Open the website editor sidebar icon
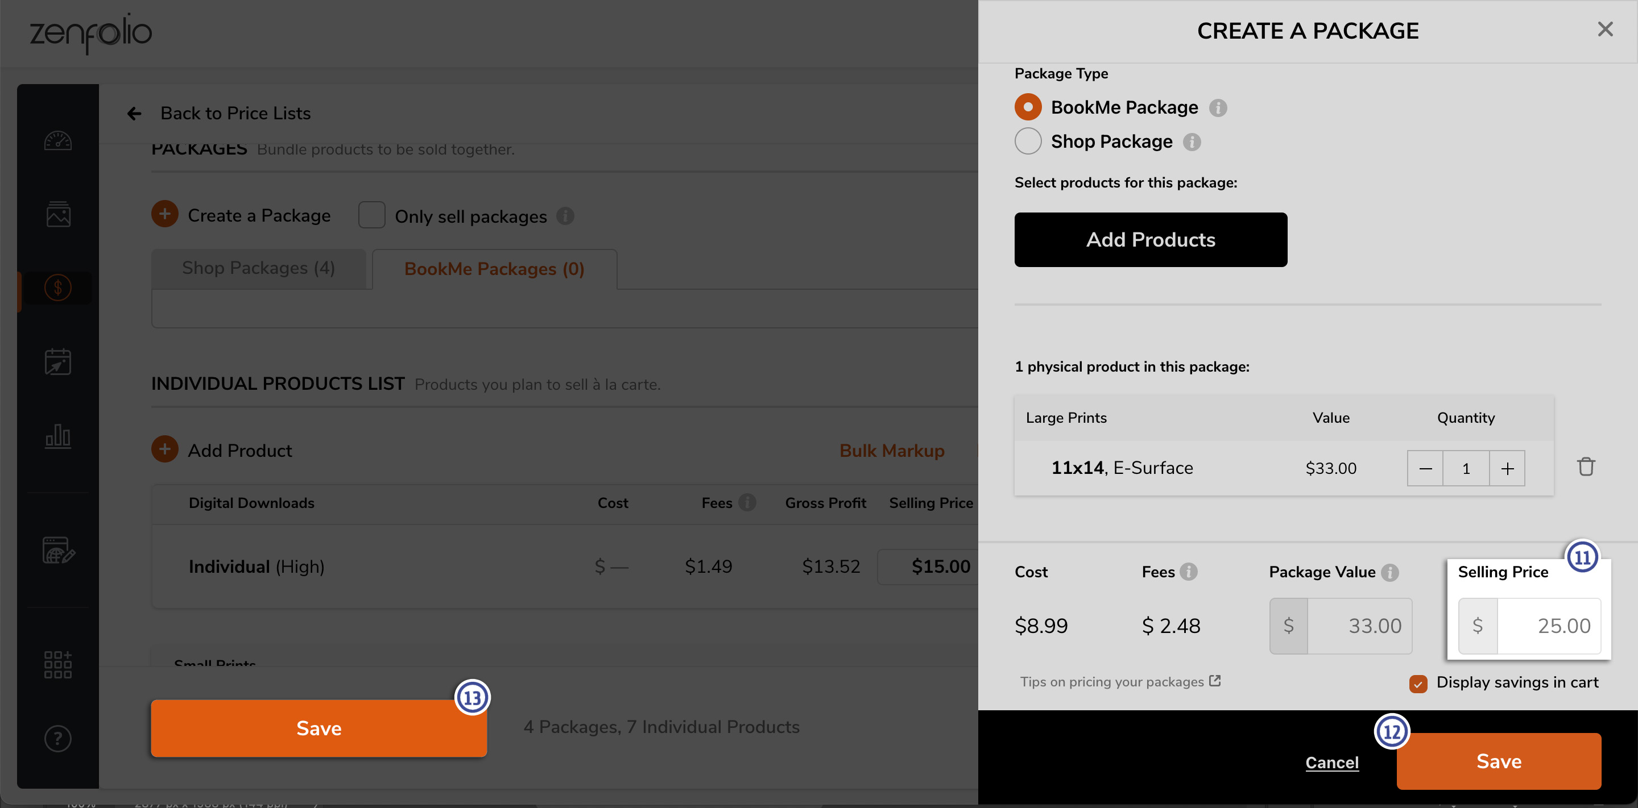Viewport: 1638px width, 808px height. [59, 550]
